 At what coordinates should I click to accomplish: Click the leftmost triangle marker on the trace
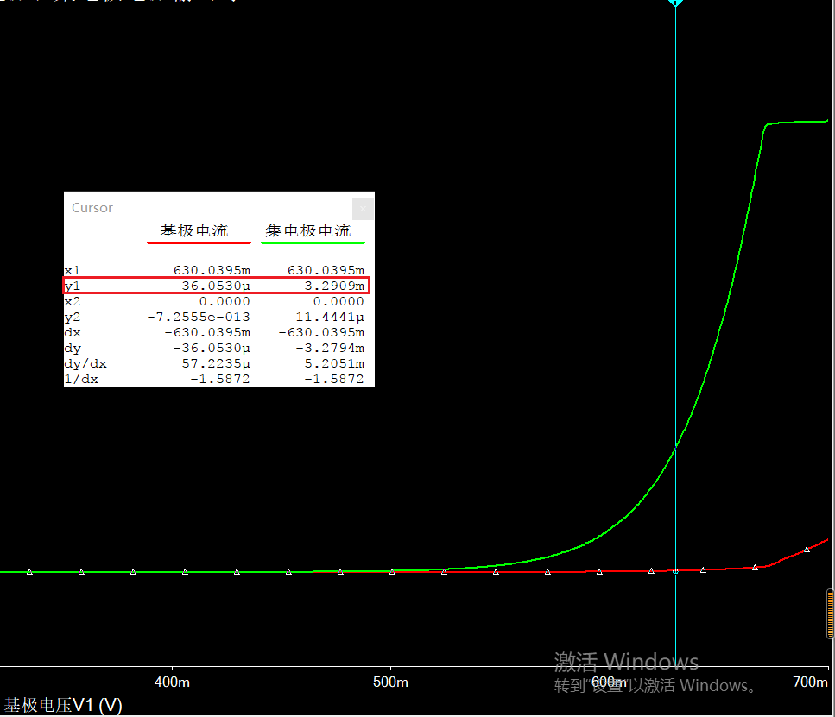29,571
